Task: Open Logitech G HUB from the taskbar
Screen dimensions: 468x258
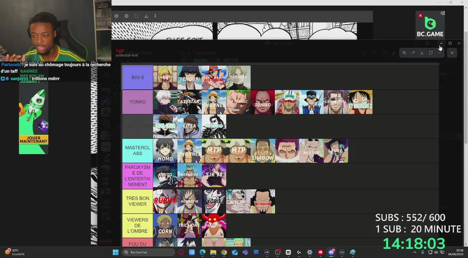Action: click(299, 252)
